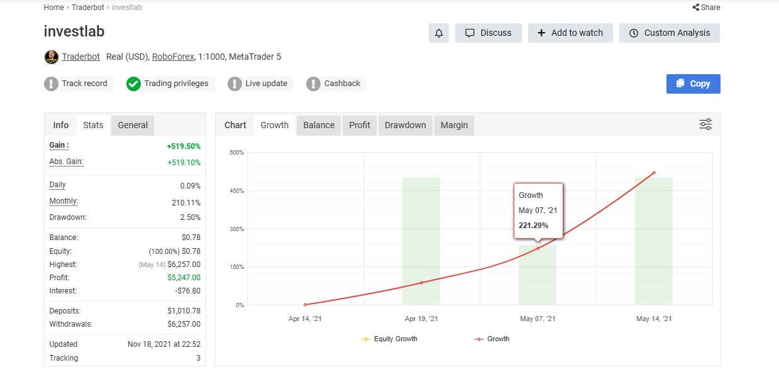
Task: Switch to the Stats tab
Action: 93,125
